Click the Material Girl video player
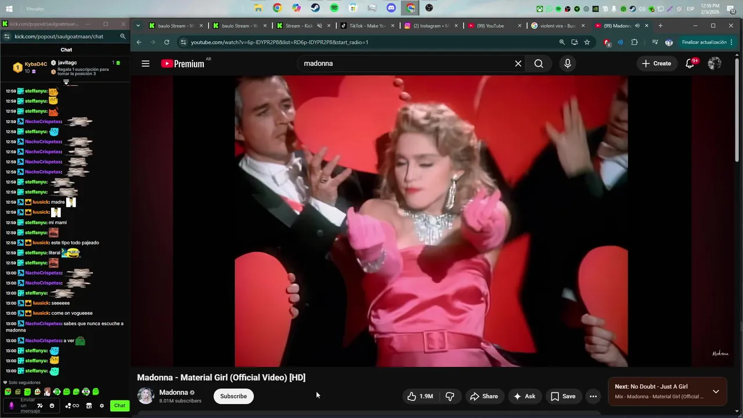The image size is (743, 418). click(431, 221)
